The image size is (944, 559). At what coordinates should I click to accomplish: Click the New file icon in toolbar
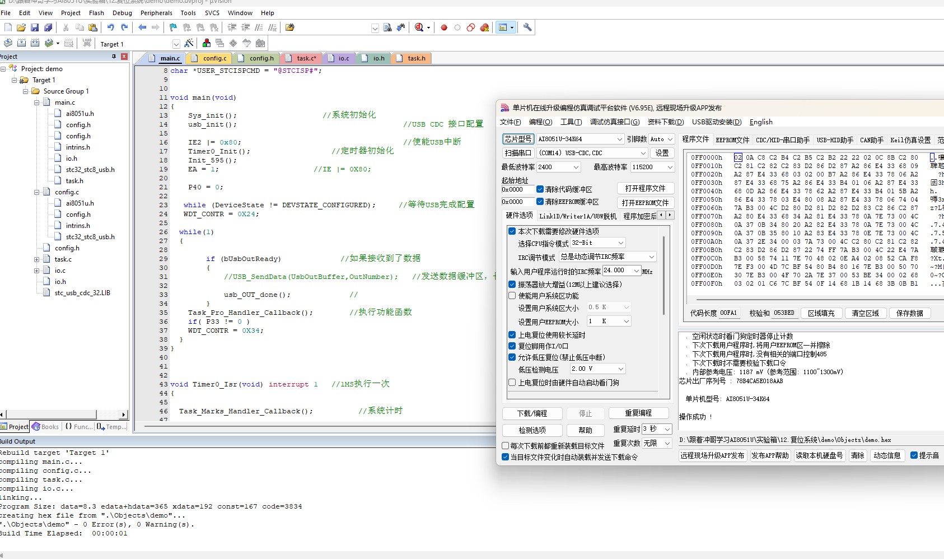pyautogui.click(x=8, y=27)
